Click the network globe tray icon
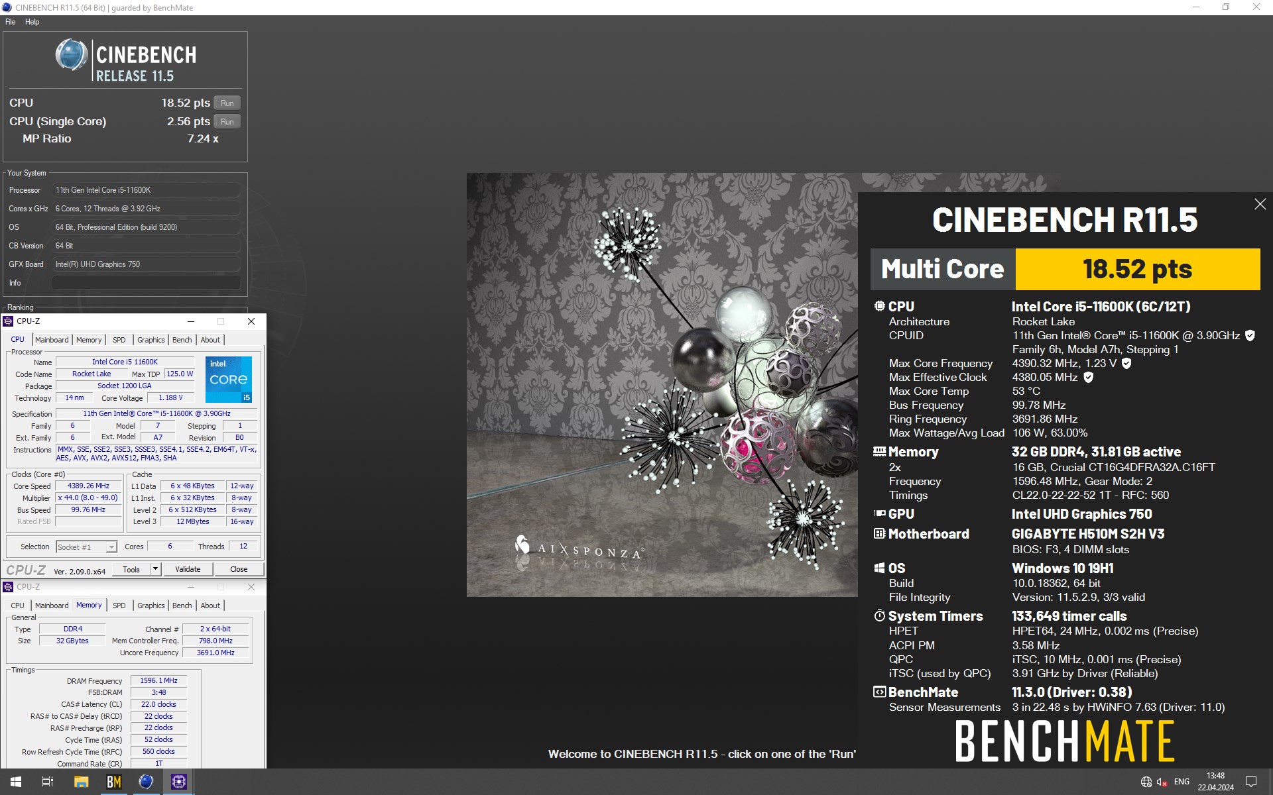1273x795 pixels. (x=1146, y=782)
